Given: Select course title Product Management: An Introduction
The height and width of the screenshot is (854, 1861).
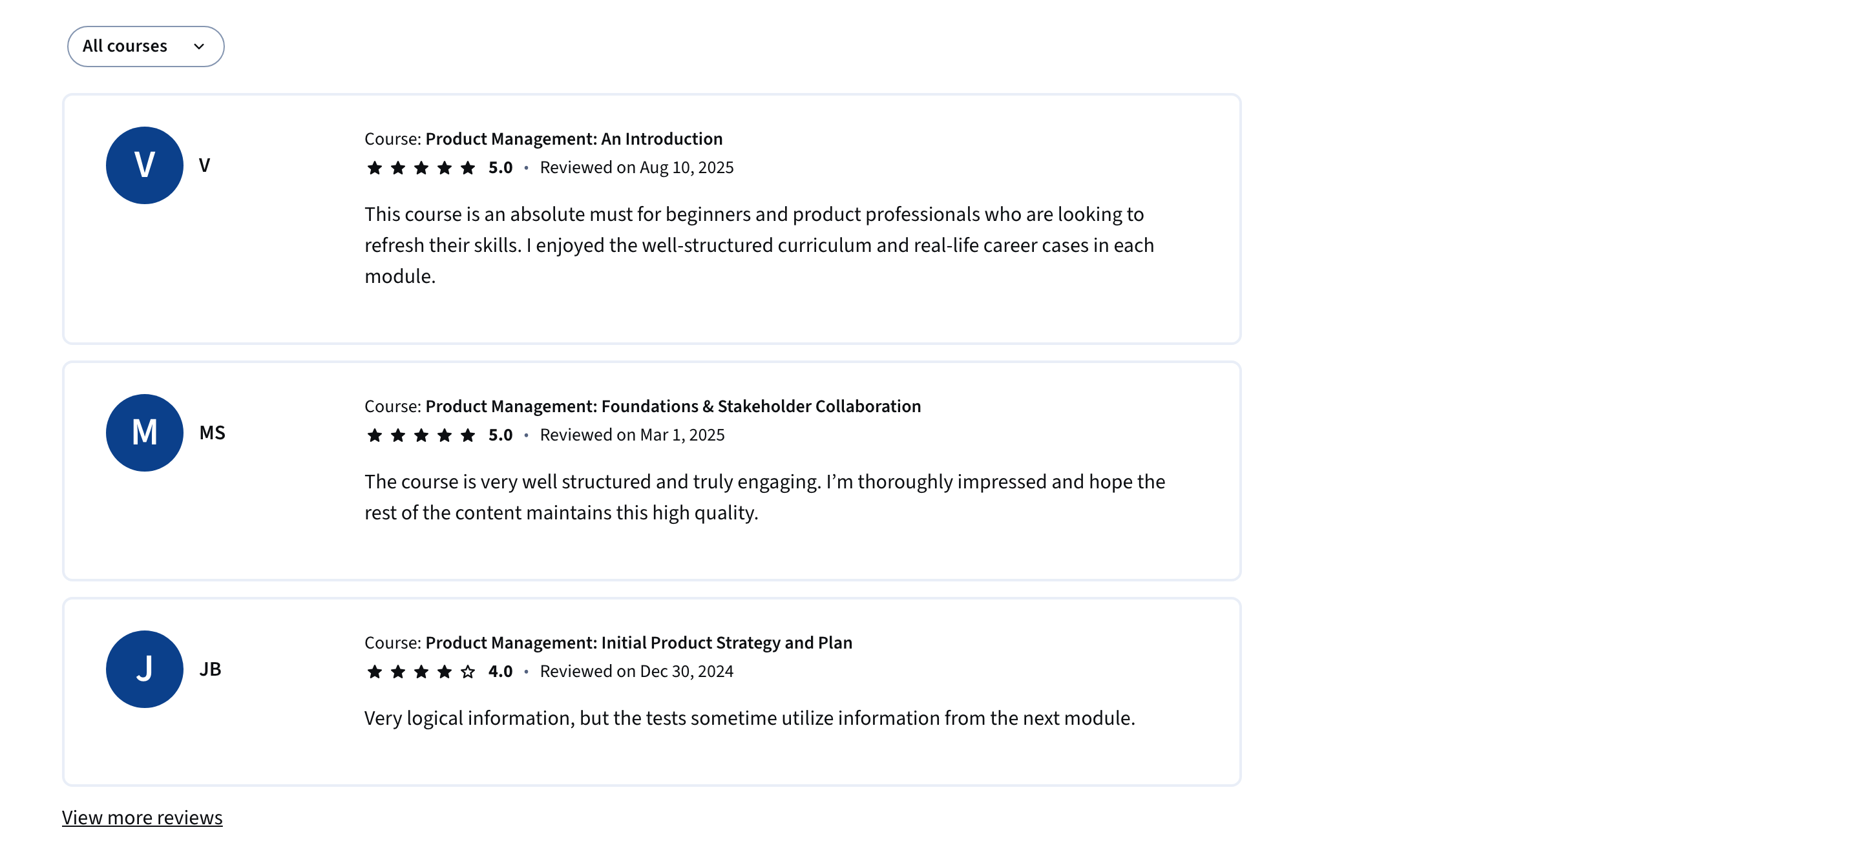Looking at the screenshot, I should click(x=574, y=139).
